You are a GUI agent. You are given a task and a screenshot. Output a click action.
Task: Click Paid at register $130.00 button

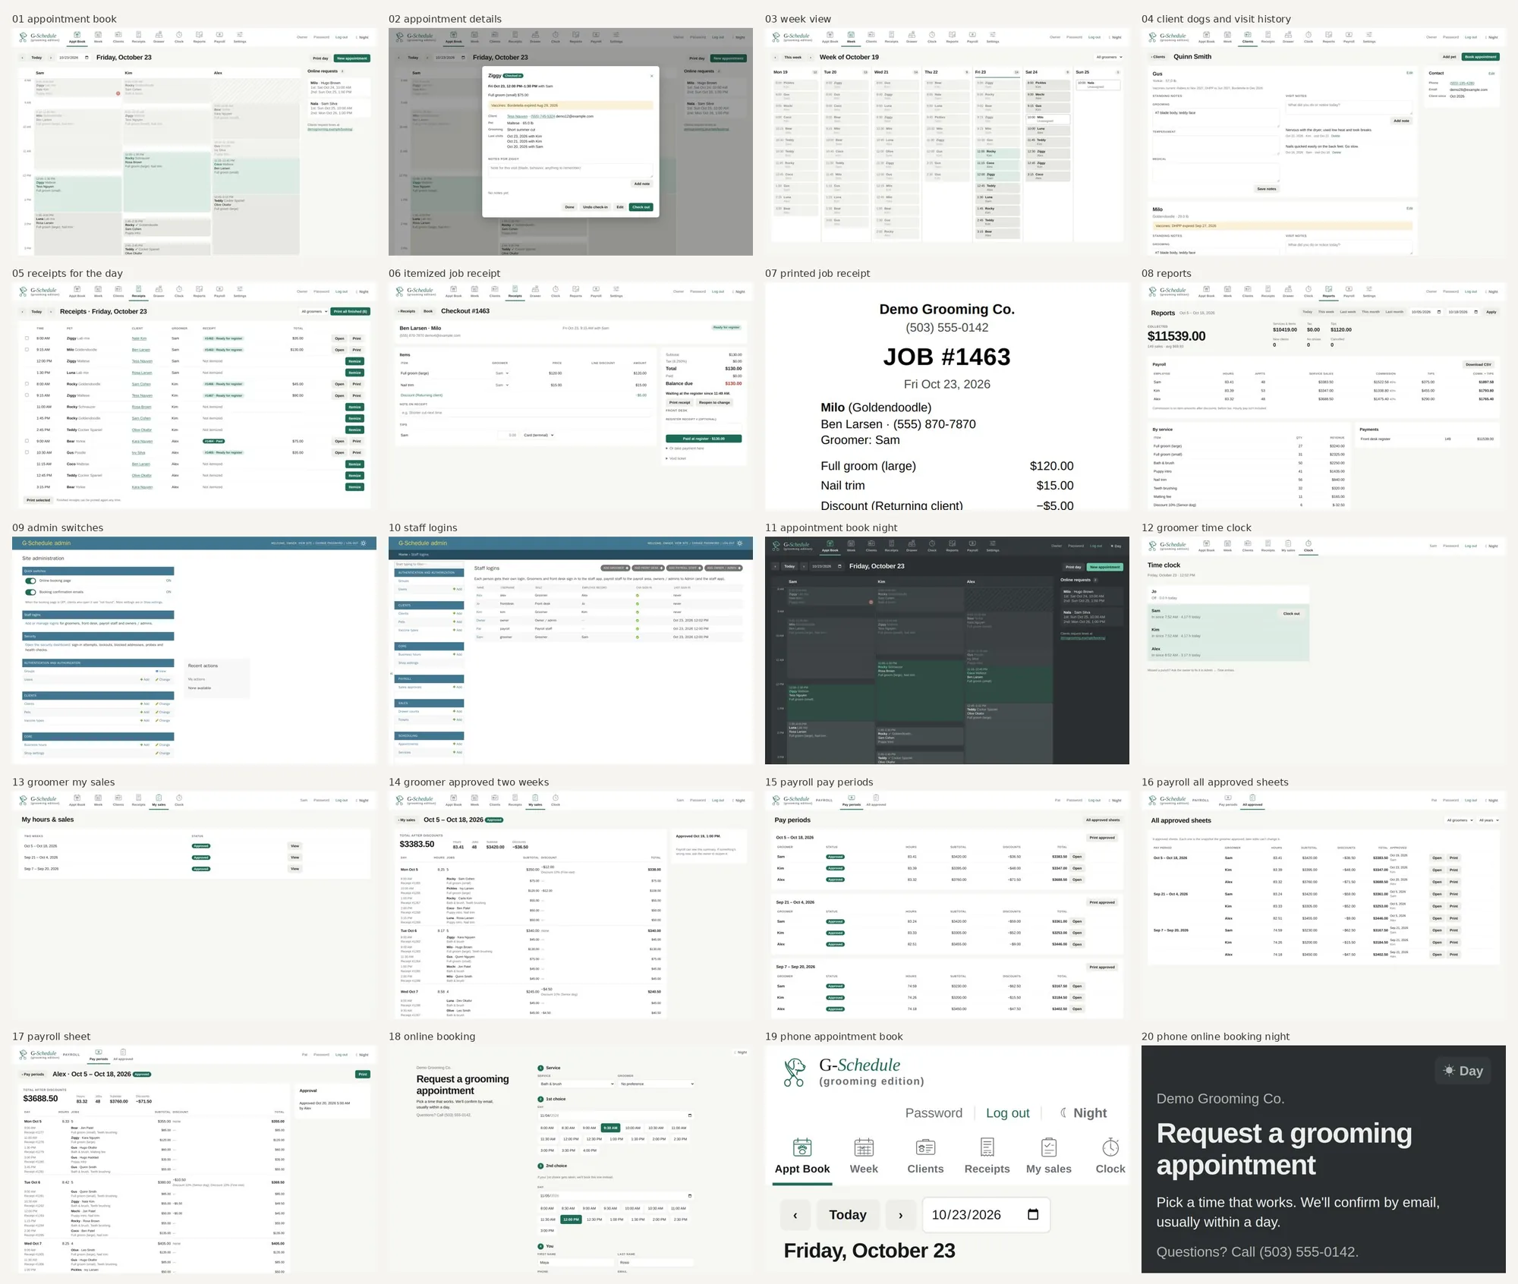[x=704, y=439]
